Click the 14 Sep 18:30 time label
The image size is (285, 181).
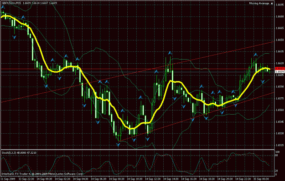[207, 179]
